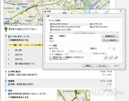Click the 初台 station heading

(10, 90)
